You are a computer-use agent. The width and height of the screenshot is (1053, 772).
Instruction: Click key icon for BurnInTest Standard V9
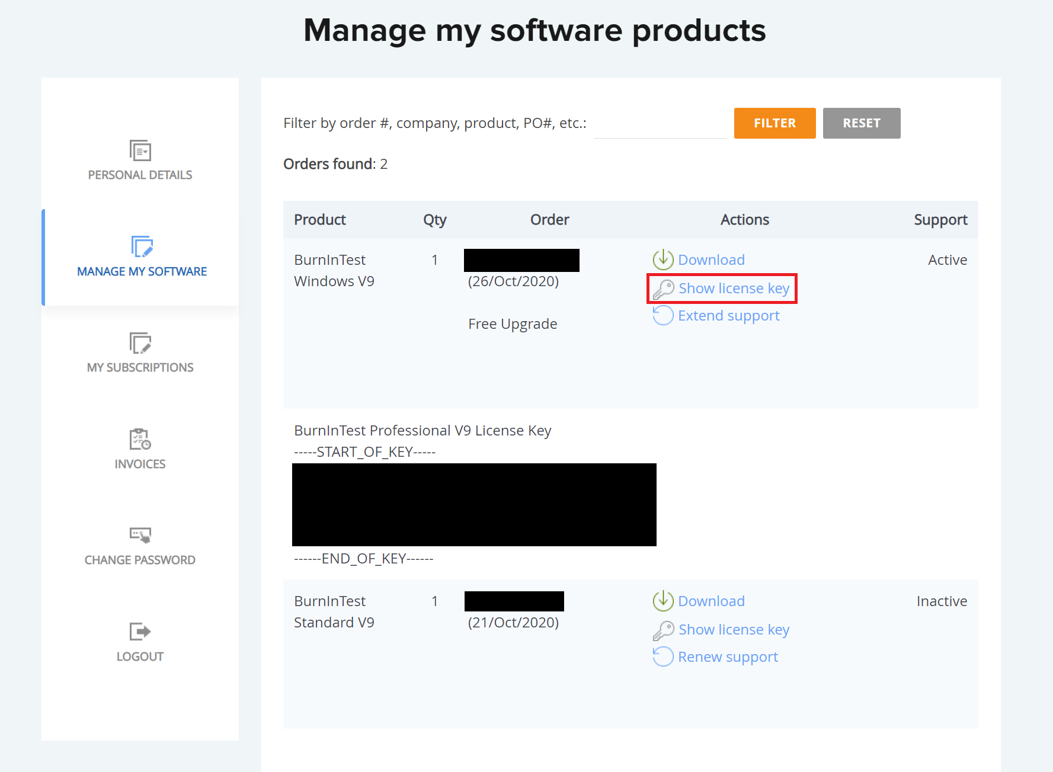(x=664, y=630)
